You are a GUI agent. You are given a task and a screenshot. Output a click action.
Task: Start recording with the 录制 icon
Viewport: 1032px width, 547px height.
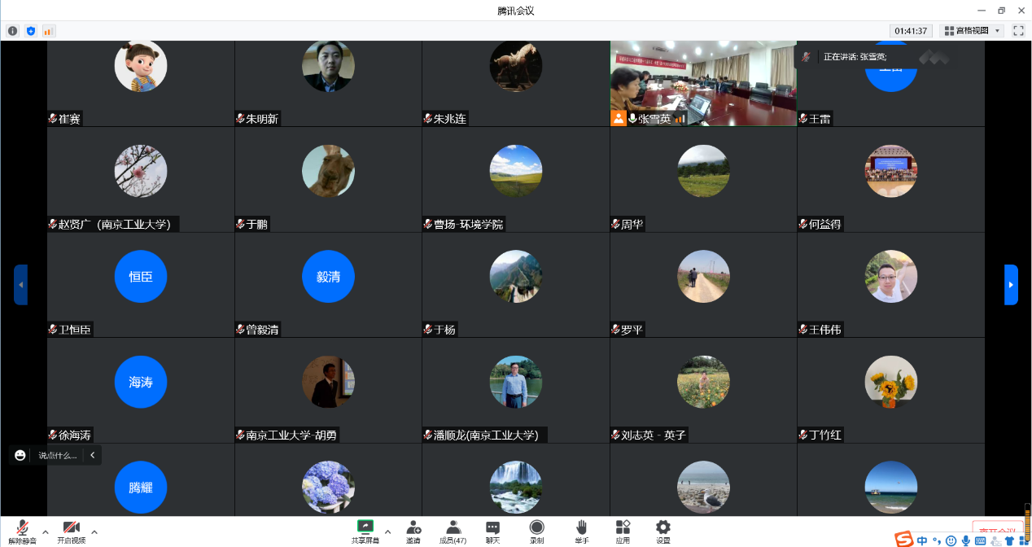coord(536,531)
